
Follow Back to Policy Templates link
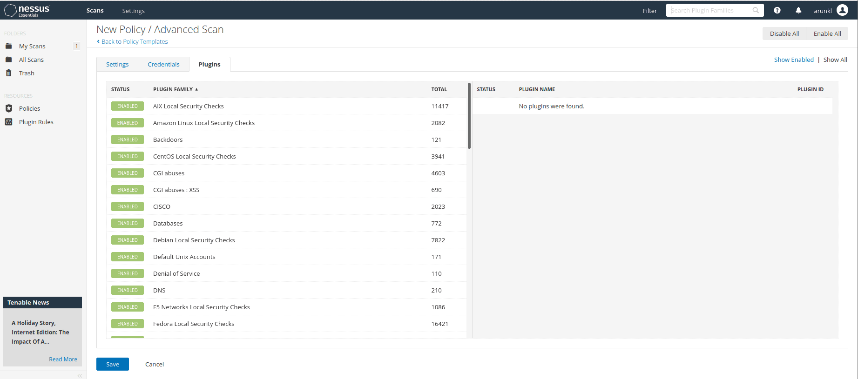[x=135, y=41]
